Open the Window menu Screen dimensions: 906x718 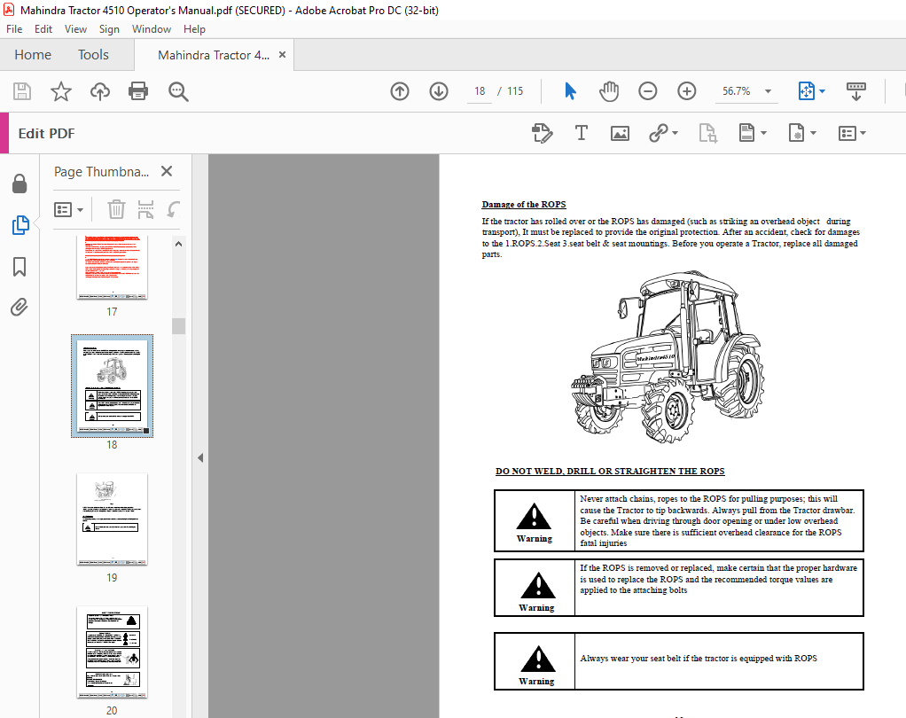(152, 29)
